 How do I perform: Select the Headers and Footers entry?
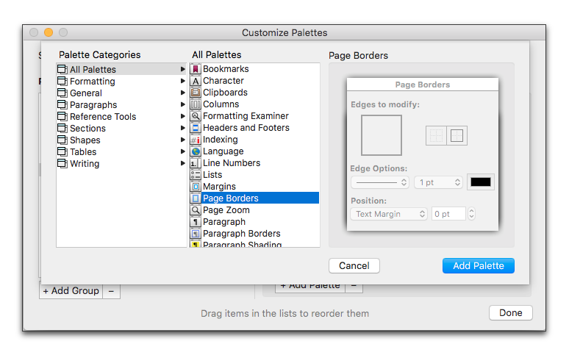coord(254,128)
